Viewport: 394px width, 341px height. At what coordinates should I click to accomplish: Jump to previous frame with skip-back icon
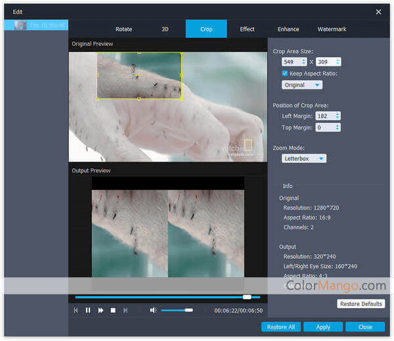point(76,310)
